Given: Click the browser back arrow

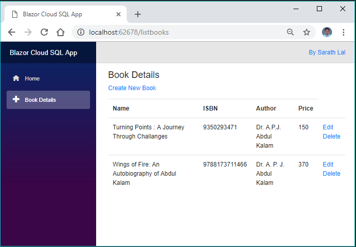Looking at the screenshot, I should (12, 32).
